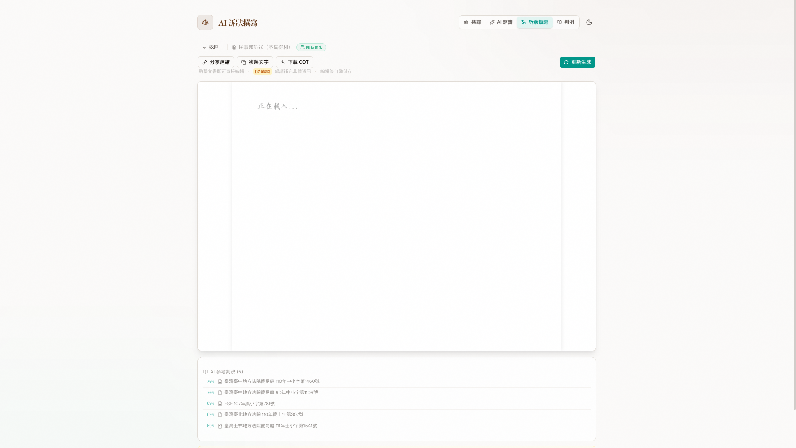The height and width of the screenshot is (448, 796).
Task: Open the AI 諮詢 tab
Action: pyautogui.click(x=501, y=22)
